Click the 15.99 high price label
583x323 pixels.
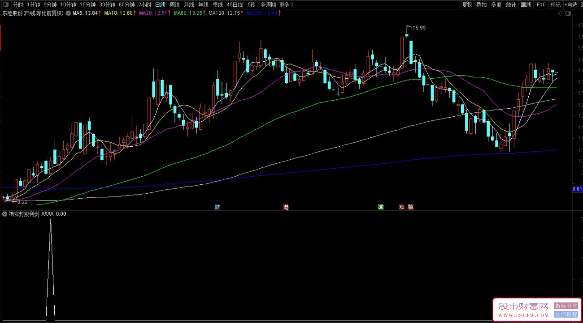point(419,28)
